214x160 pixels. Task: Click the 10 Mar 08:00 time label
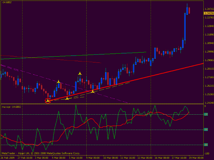pyautogui.click(x=111, y=158)
